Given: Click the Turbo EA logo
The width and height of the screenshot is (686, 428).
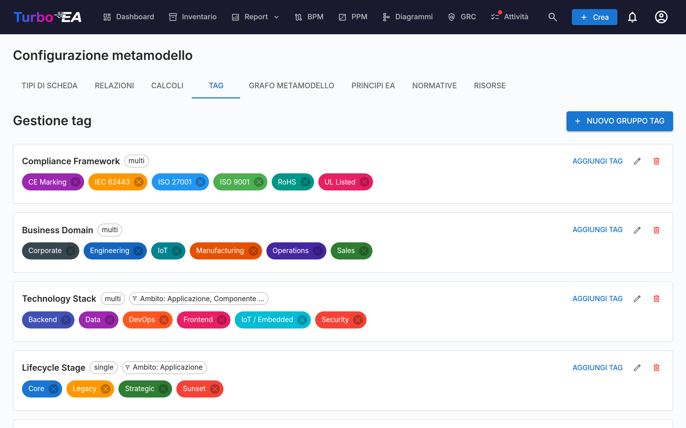Looking at the screenshot, I should tap(47, 17).
